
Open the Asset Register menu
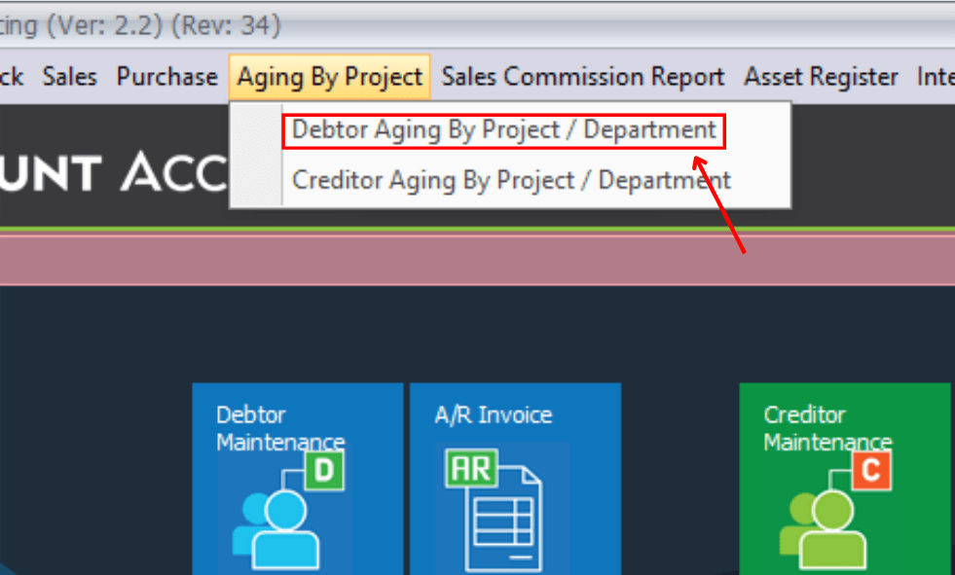[821, 77]
